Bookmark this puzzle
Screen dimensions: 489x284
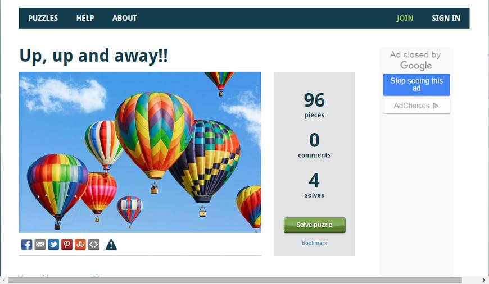[314, 243]
